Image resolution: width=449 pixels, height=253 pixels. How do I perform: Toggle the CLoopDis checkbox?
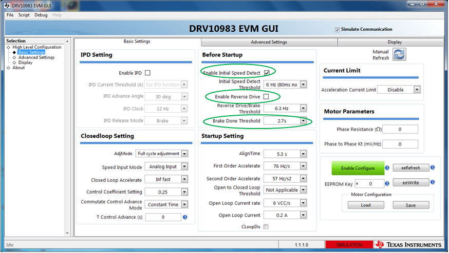click(x=266, y=226)
